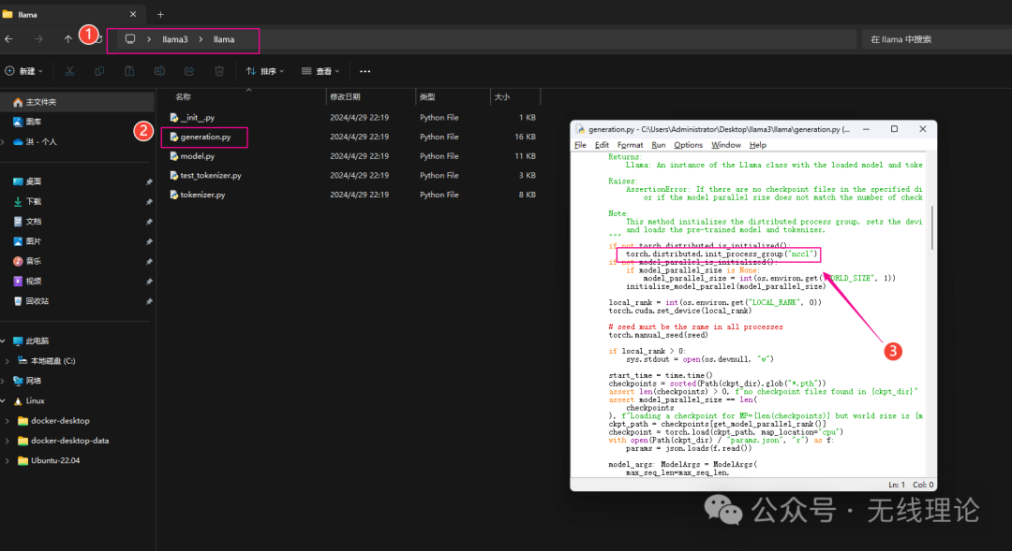Open a new Explorer tab with plus
1012x551 pixels.
click(x=161, y=14)
